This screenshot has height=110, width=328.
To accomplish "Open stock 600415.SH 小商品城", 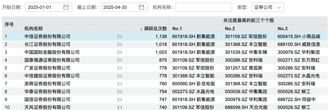I will tap(299, 37).
